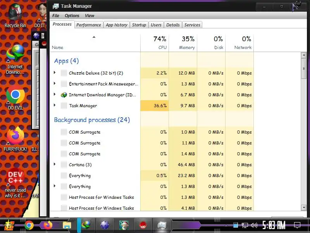Image resolution: width=310 pixels, height=233 pixels.
Task: Sort processes by Memory column
Action: (x=183, y=43)
